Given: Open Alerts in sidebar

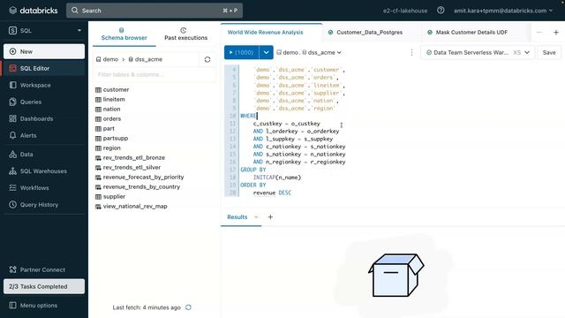Looking at the screenshot, I should coord(44,135).
